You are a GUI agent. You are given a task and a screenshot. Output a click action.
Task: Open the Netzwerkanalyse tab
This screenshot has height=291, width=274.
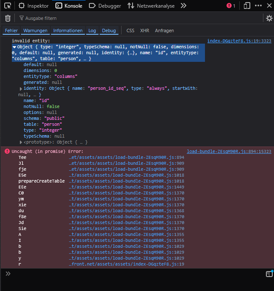click(151, 6)
